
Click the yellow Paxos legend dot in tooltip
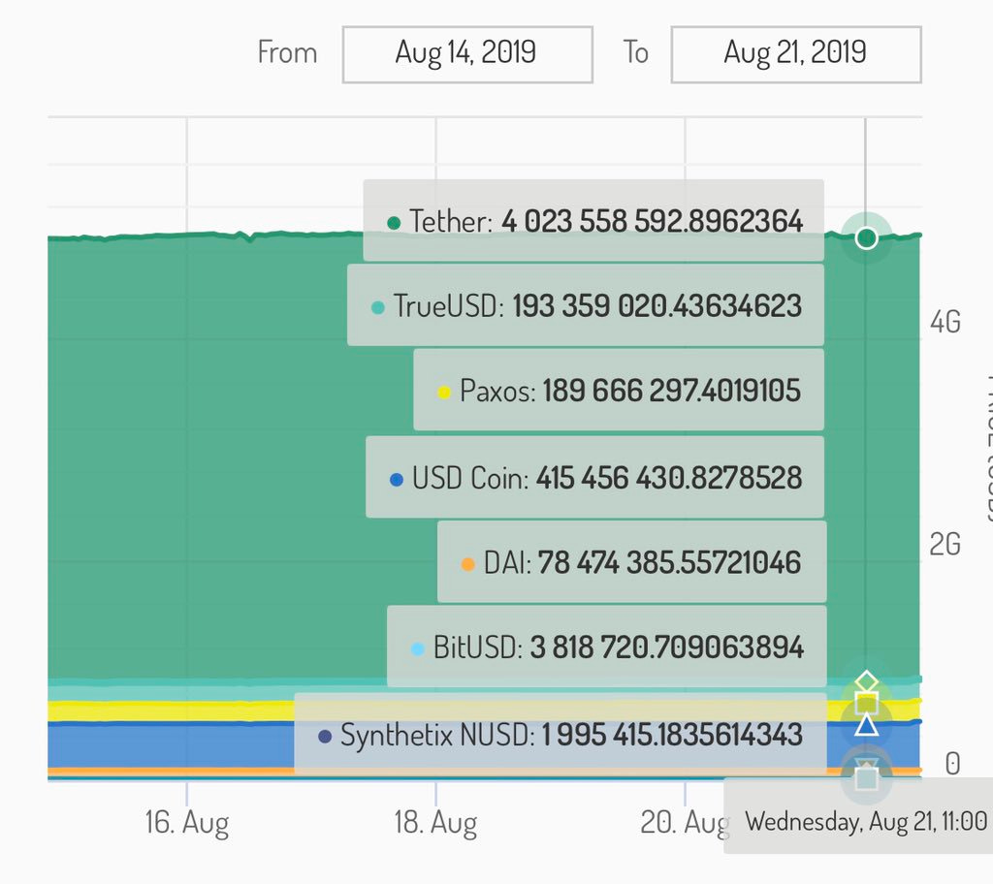click(444, 393)
